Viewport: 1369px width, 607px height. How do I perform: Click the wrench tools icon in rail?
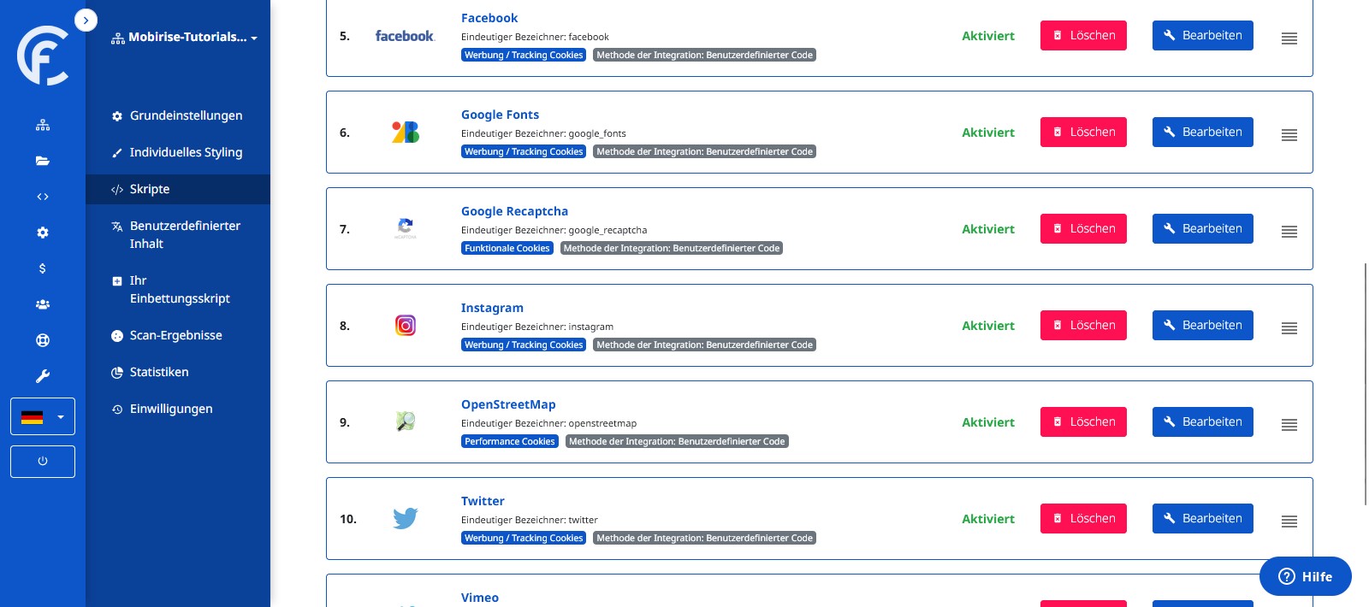[x=43, y=376]
